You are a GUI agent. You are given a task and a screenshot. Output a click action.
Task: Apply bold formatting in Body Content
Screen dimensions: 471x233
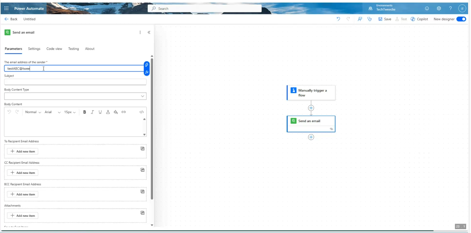(x=85, y=112)
